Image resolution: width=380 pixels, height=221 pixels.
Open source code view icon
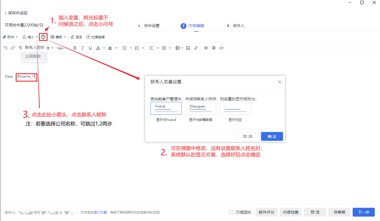pos(222,48)
